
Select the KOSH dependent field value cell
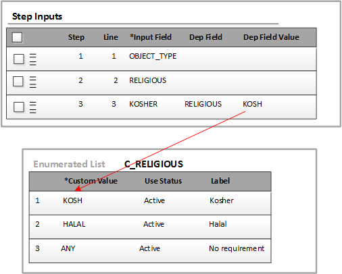coord(252,104)
